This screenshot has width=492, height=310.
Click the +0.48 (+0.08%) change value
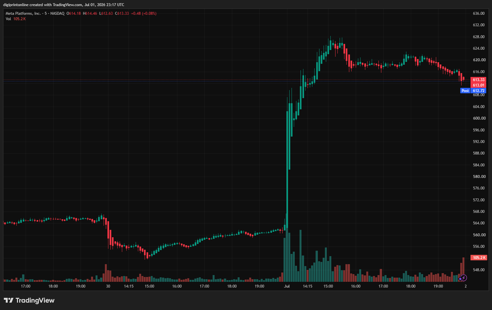tap(144, 14)
